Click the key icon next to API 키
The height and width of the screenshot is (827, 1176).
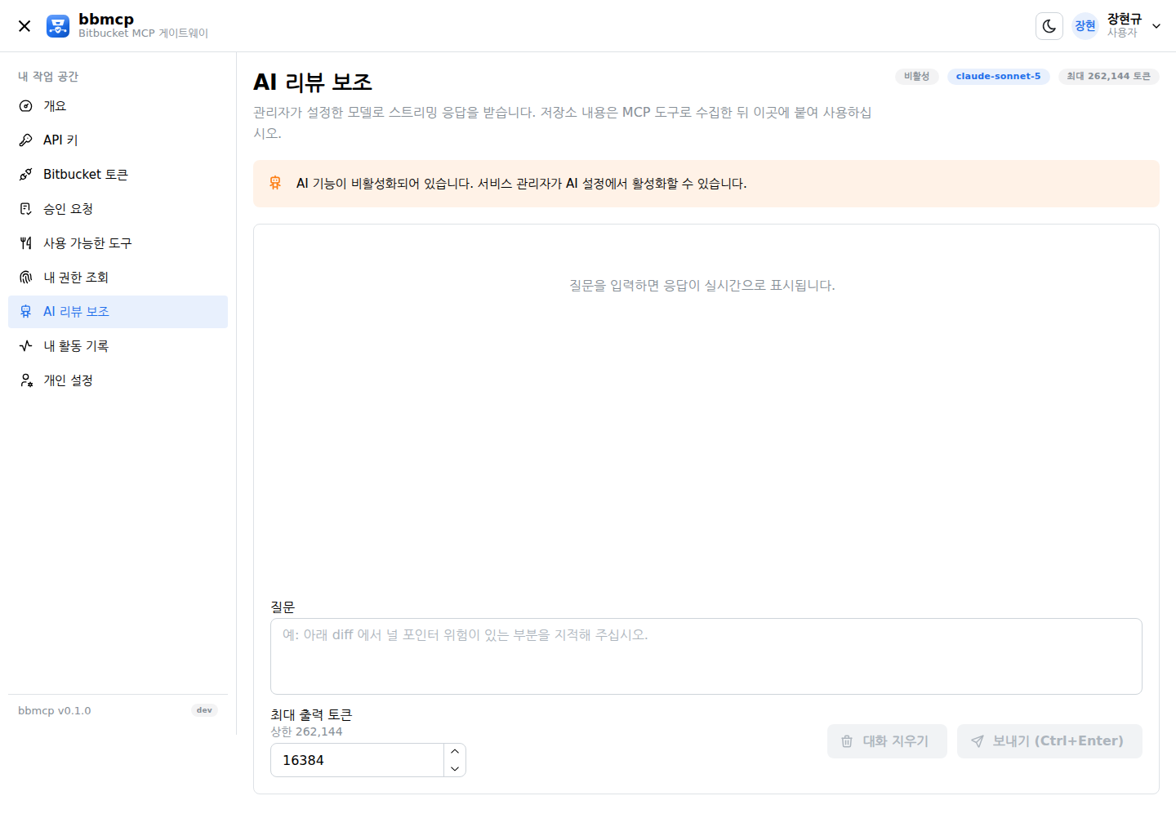[26, 140]
